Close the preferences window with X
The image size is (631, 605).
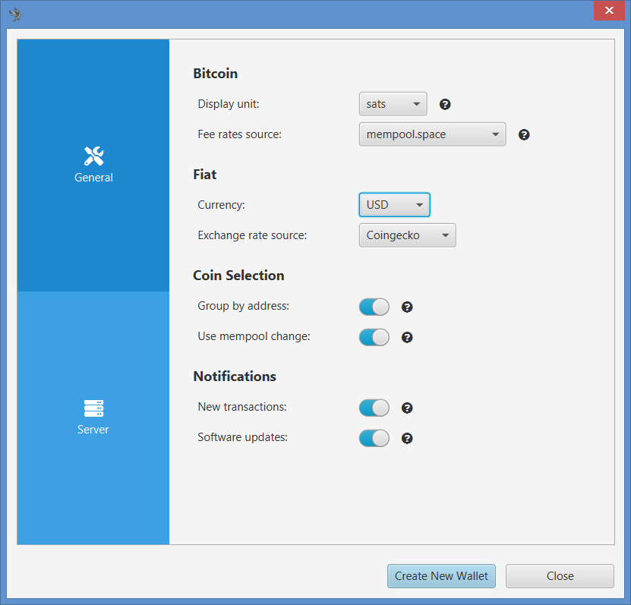pyautogui.click(x=609, y=10)
